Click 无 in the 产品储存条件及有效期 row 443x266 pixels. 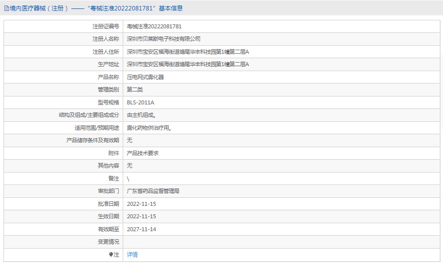point(130,141)
